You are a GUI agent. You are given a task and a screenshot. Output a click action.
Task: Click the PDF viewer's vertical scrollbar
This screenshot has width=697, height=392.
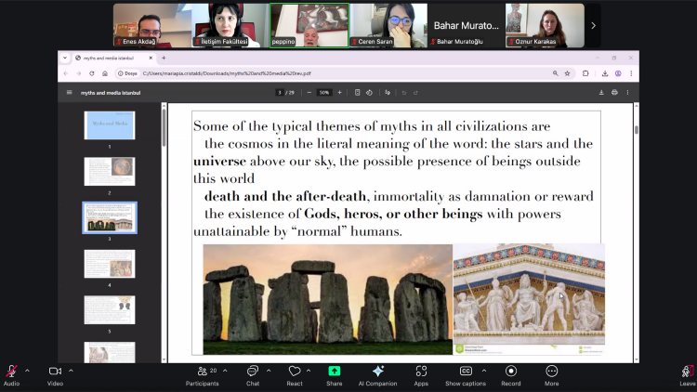[x=636, y=132]
